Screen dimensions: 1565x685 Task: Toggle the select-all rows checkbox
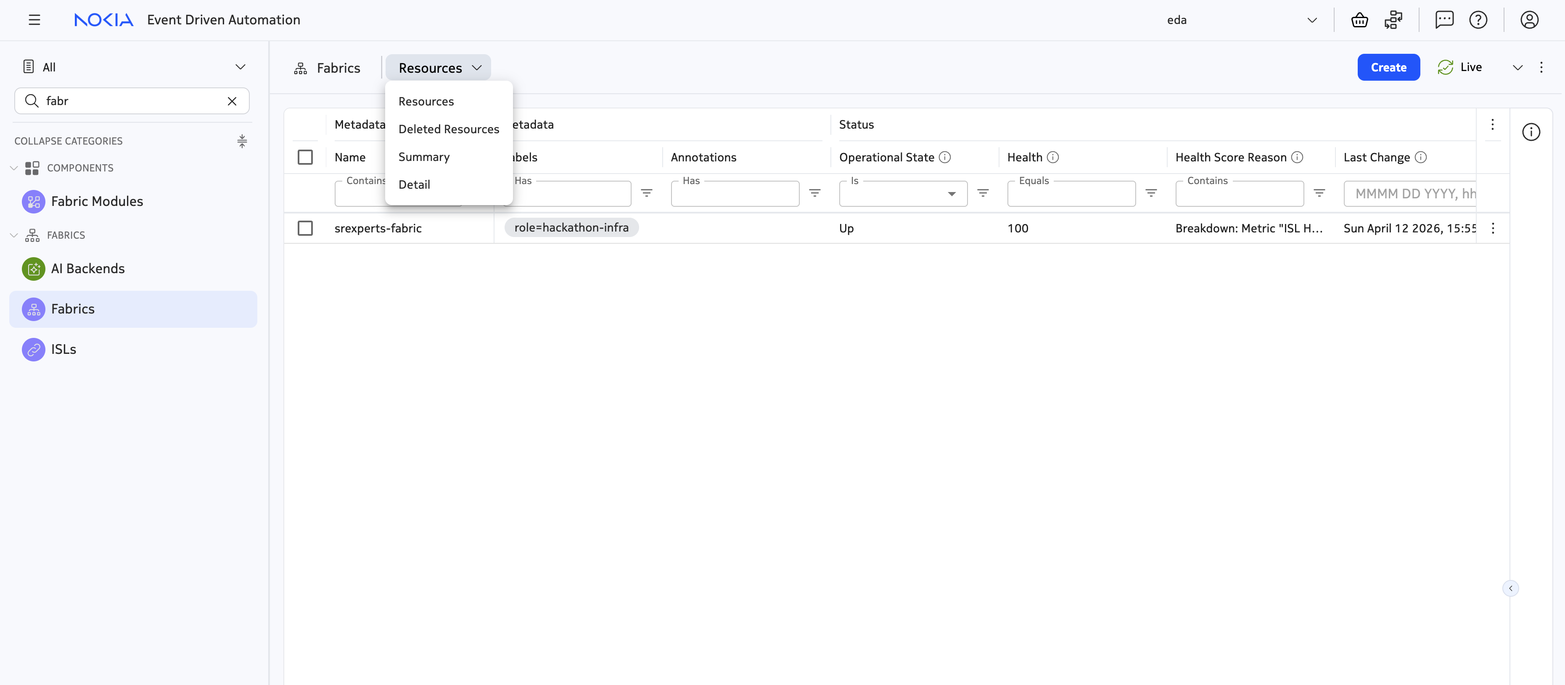(x=305, y=157)
